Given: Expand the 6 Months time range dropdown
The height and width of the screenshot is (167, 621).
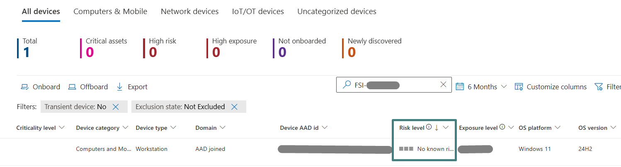Looking at the screenshot, I should [504, 87].
